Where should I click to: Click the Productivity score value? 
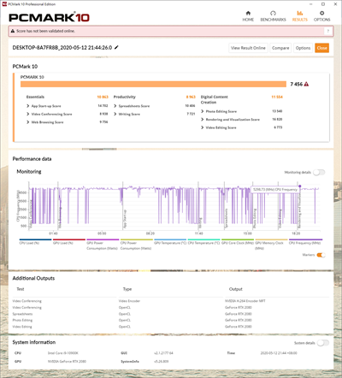point(191,97)
